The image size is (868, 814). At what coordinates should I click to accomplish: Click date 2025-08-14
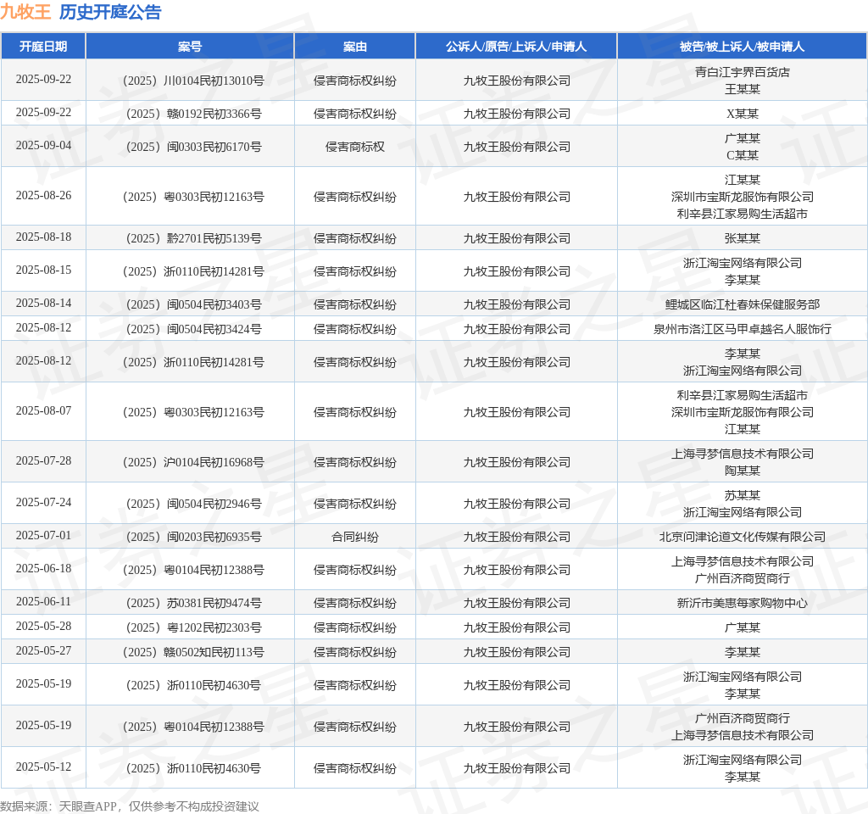43,304
